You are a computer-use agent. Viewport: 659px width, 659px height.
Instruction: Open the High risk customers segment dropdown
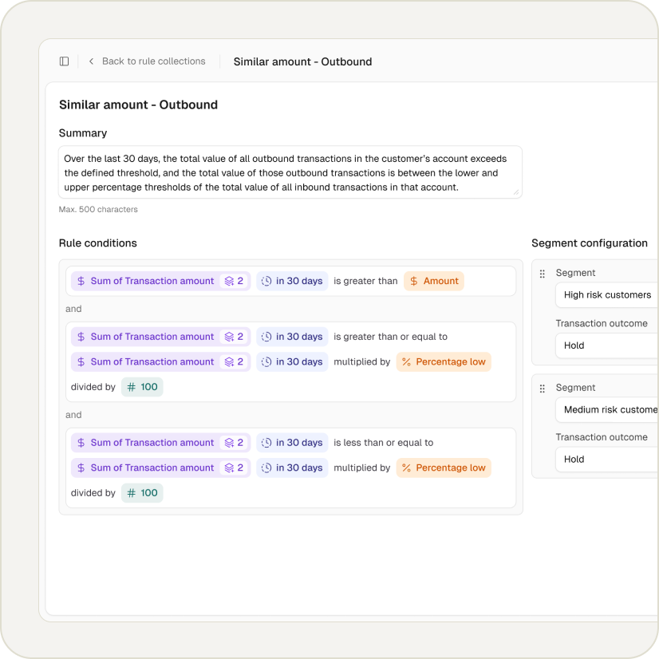point(607,295)
